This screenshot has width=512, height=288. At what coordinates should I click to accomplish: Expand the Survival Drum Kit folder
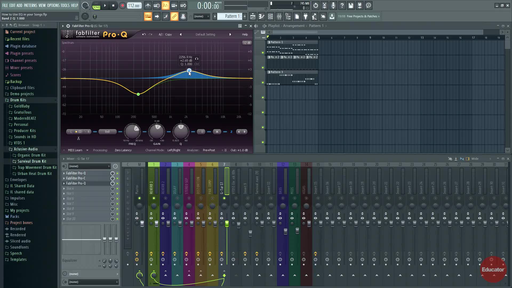click(32, 161)
